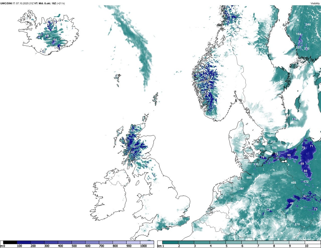Image resolution: width=321 pixels, height=248 pixels.
Task: Click the '605' visibility value on map
Action: click(x=249, y=178)
